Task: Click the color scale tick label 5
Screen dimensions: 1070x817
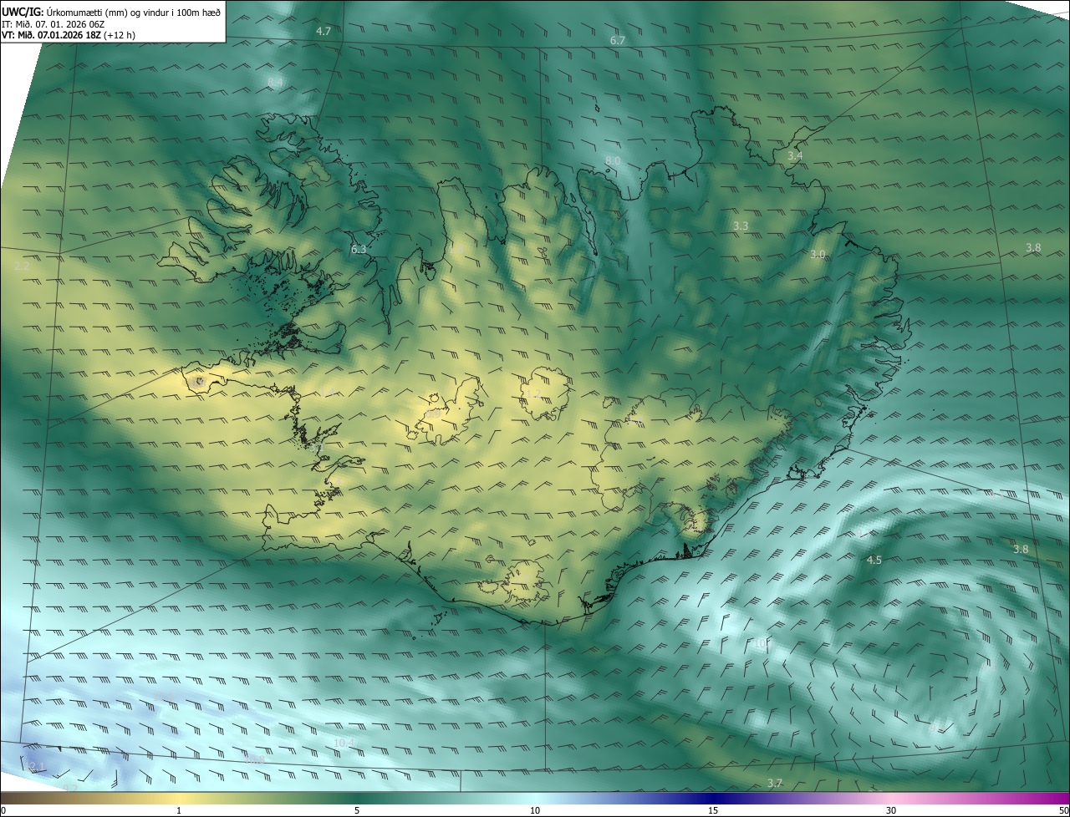Action: tap(357, 810)
